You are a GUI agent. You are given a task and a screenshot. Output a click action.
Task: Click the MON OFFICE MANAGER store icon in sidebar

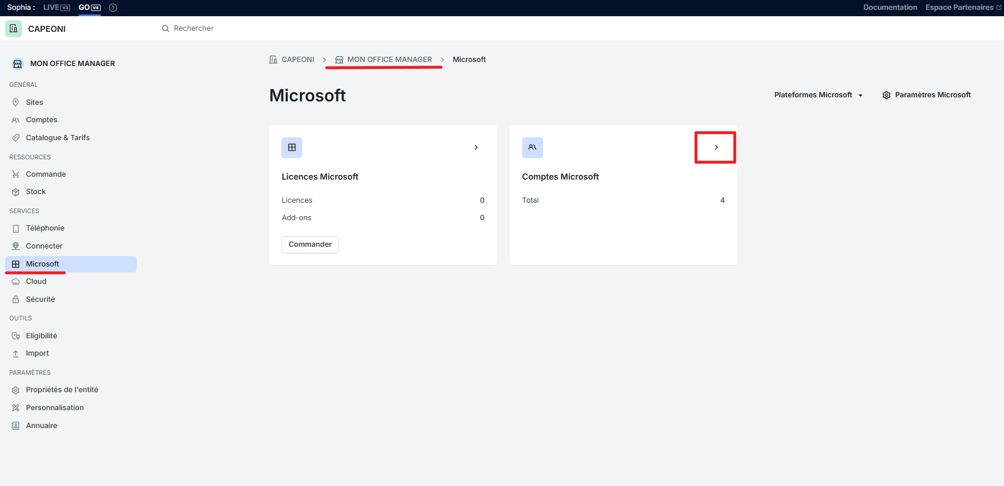tap(17, 64)
